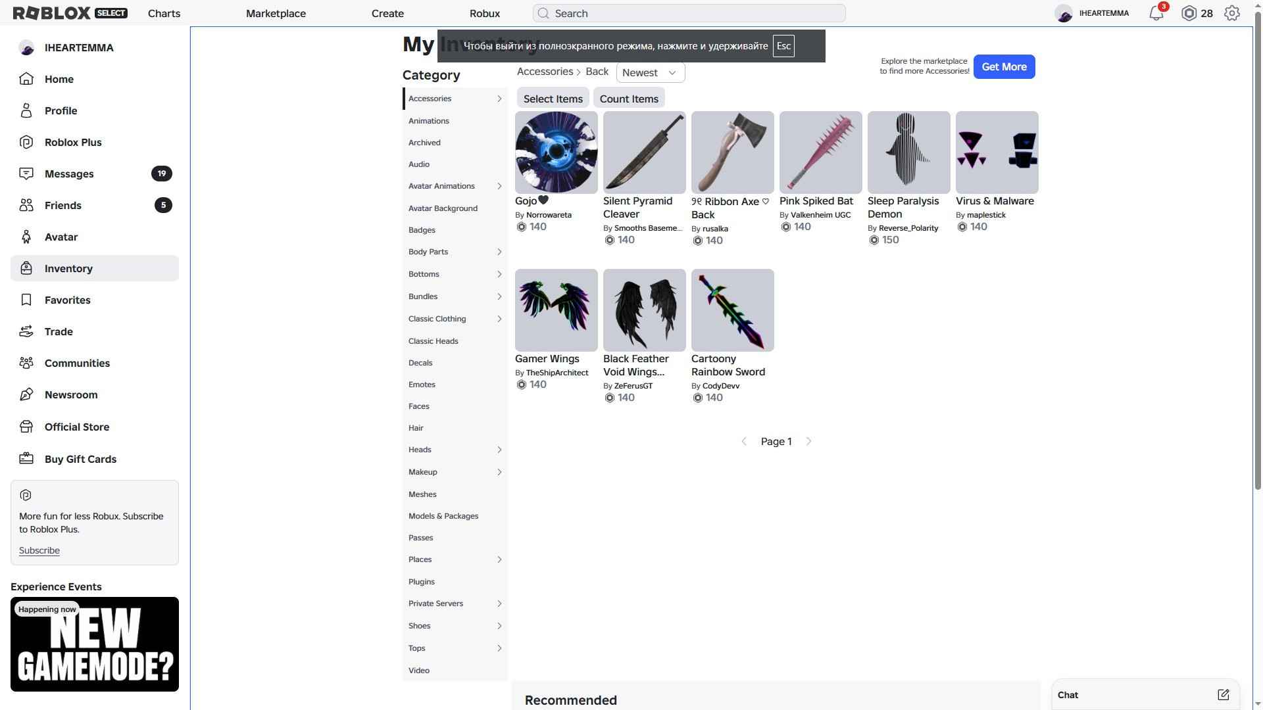This screenshot has width=1263, height=710.
Task: Open the Robux tab
Action: point(485,13)
